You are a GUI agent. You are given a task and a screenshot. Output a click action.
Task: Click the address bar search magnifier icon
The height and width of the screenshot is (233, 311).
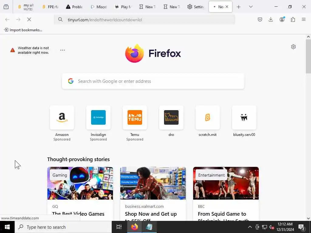point(60,19)
